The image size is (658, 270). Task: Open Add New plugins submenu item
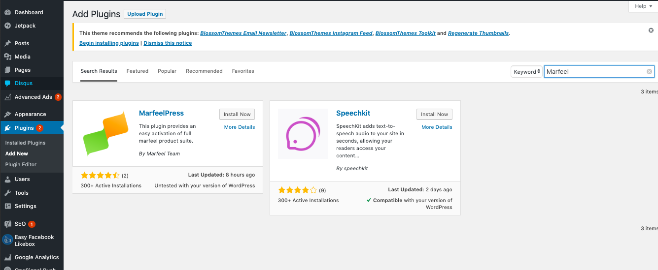pos(17,153)
